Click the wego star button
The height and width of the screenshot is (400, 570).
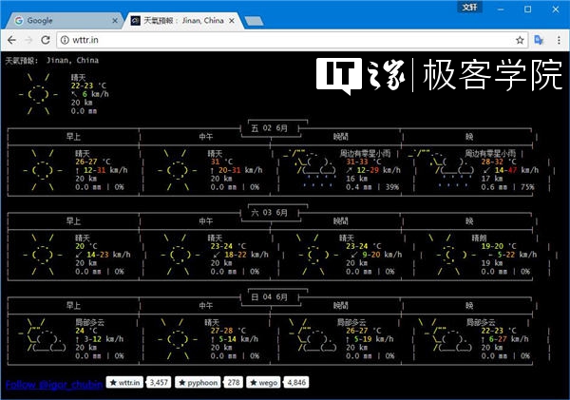(264, 383)
